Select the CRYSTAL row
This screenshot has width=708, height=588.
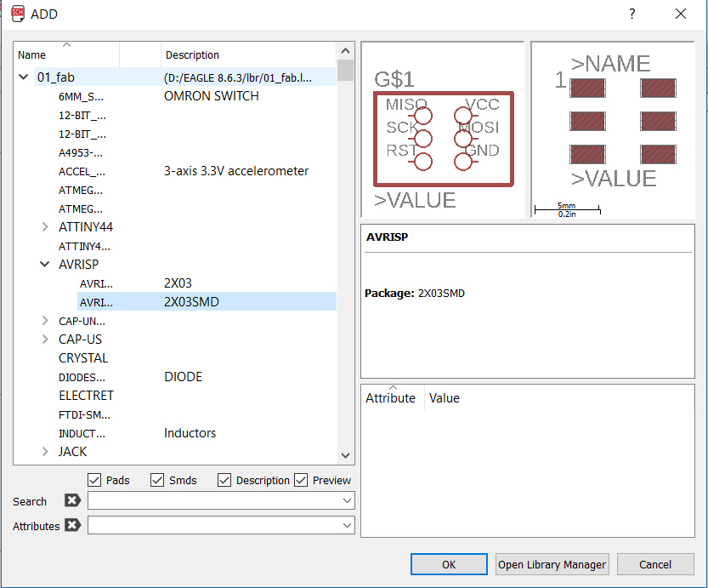(175, 358)
